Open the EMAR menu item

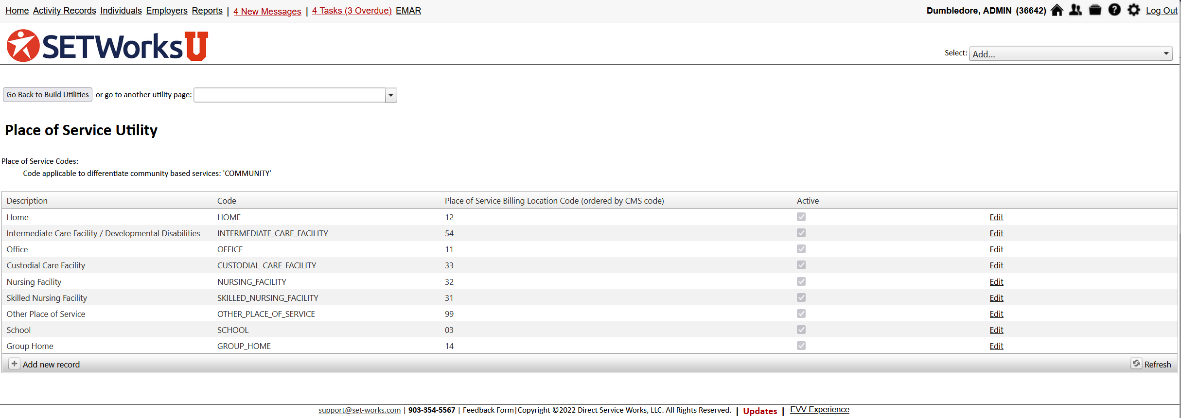point(408,11)
